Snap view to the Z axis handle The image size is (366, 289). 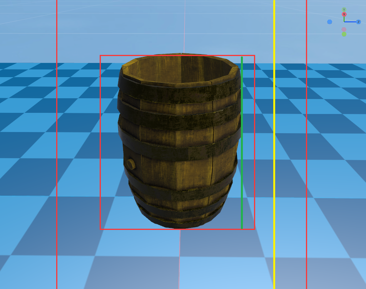358,22
